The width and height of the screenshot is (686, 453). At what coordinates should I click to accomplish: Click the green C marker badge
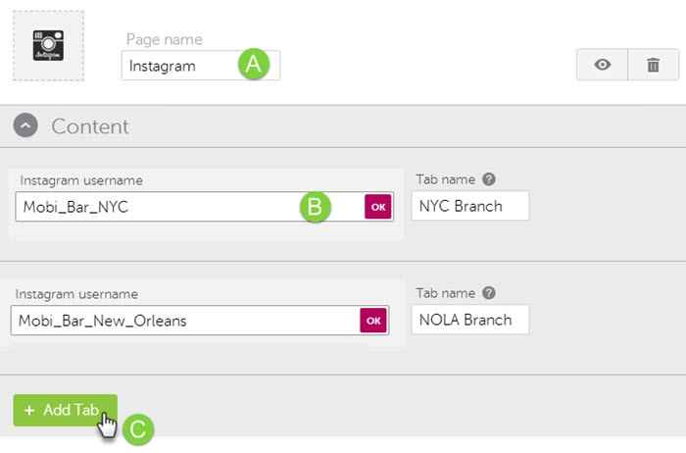(x=139, y=428)
